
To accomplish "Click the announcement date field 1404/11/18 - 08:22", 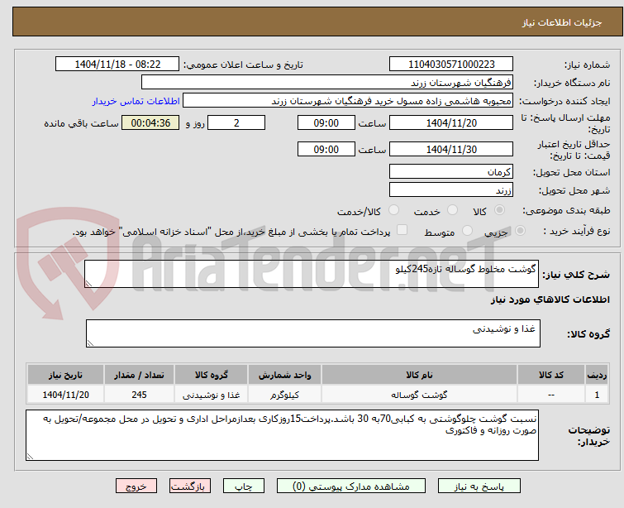I will 117,65.
